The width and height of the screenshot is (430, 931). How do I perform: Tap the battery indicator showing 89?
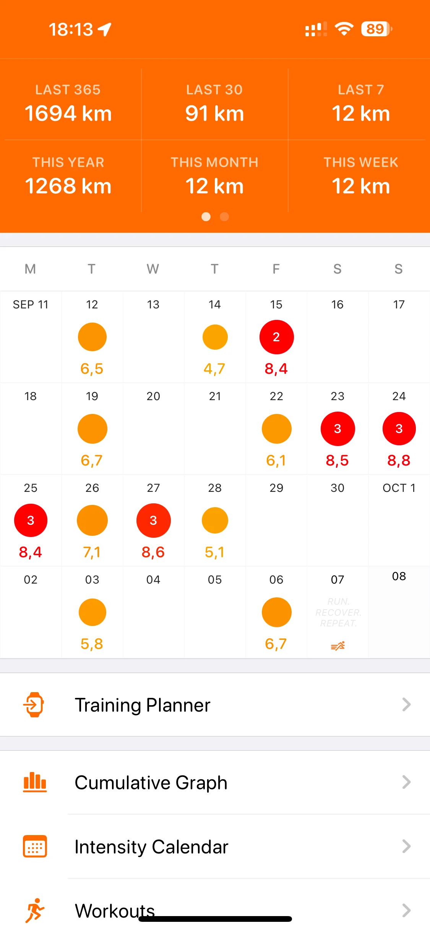click(376, 29)
